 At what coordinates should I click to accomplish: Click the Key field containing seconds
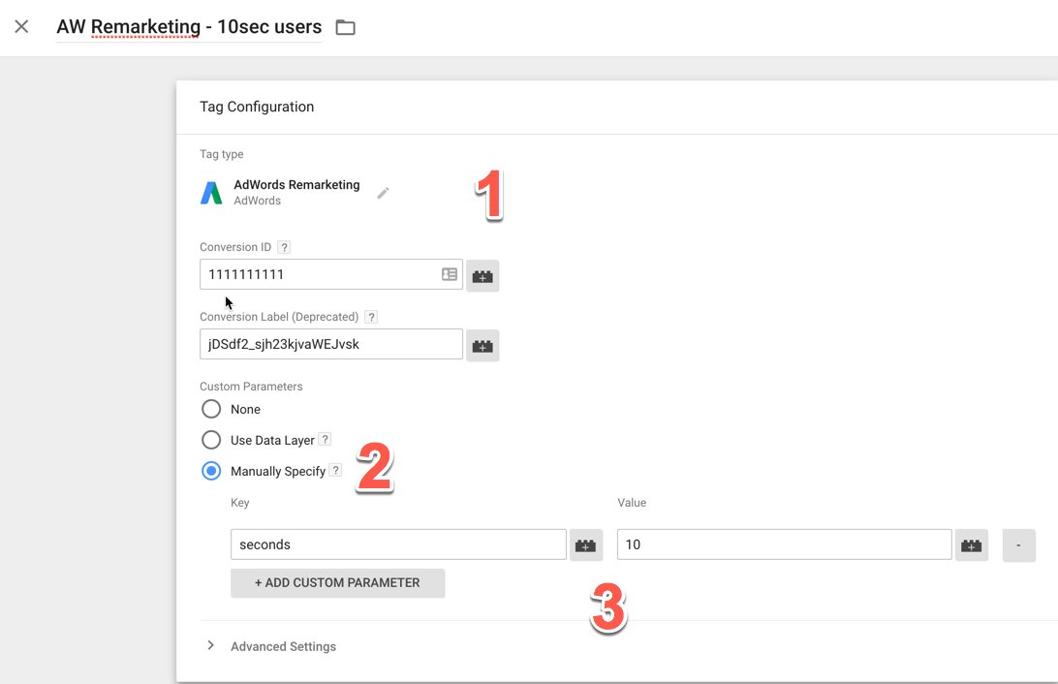[398, 544]
